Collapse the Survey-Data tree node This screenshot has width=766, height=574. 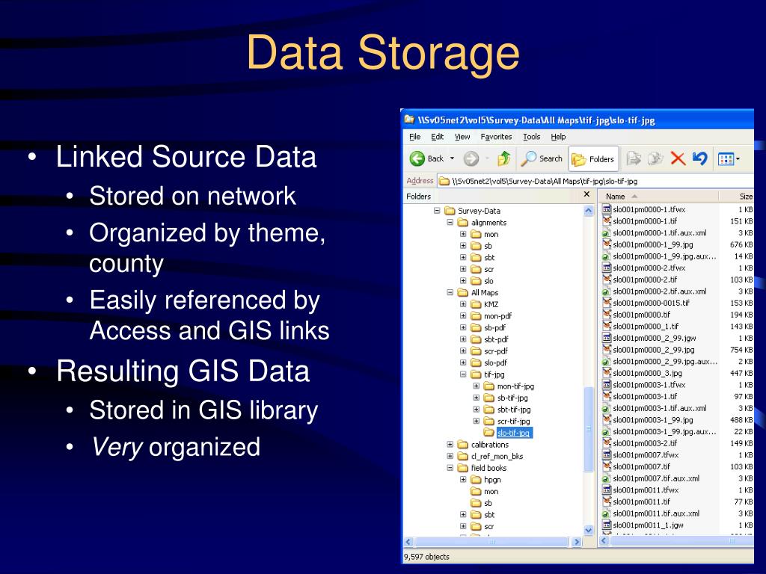[x=437, y=211]
